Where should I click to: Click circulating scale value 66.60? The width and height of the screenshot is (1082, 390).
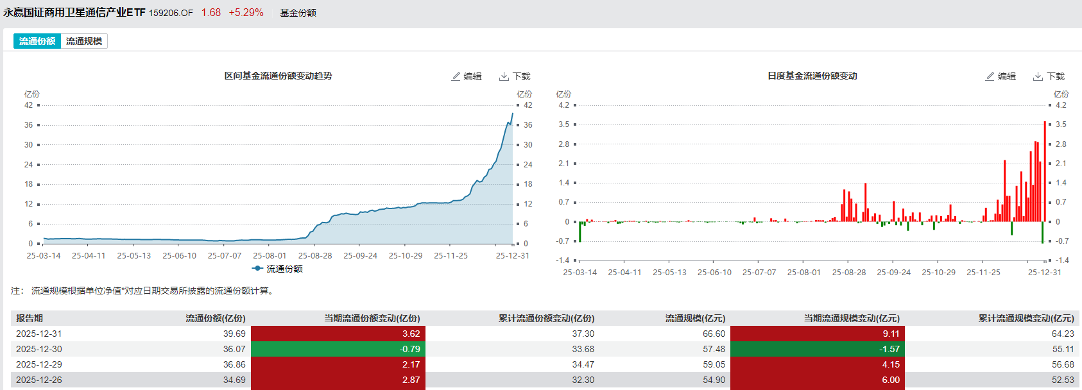tap(714, 334)
